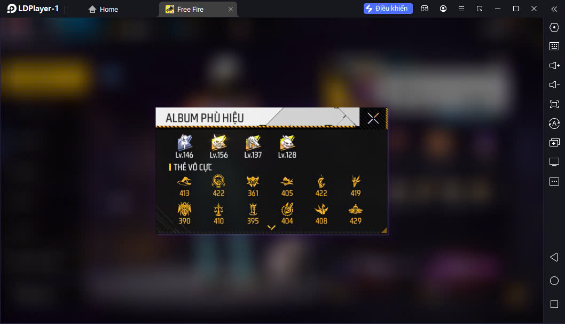Viewport: 565px width, 324px height.
Task: Click the Điều khiển button
Action: click(388, 9)
